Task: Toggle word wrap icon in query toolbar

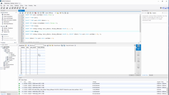Action: tap(68, 13)
